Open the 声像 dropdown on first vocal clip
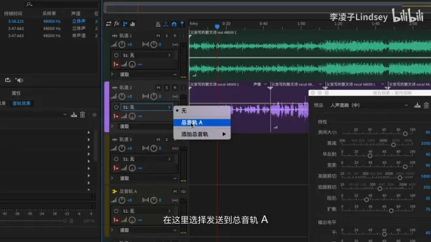Image resolution: width=431 pixels, height=242 pixels. 260,84
